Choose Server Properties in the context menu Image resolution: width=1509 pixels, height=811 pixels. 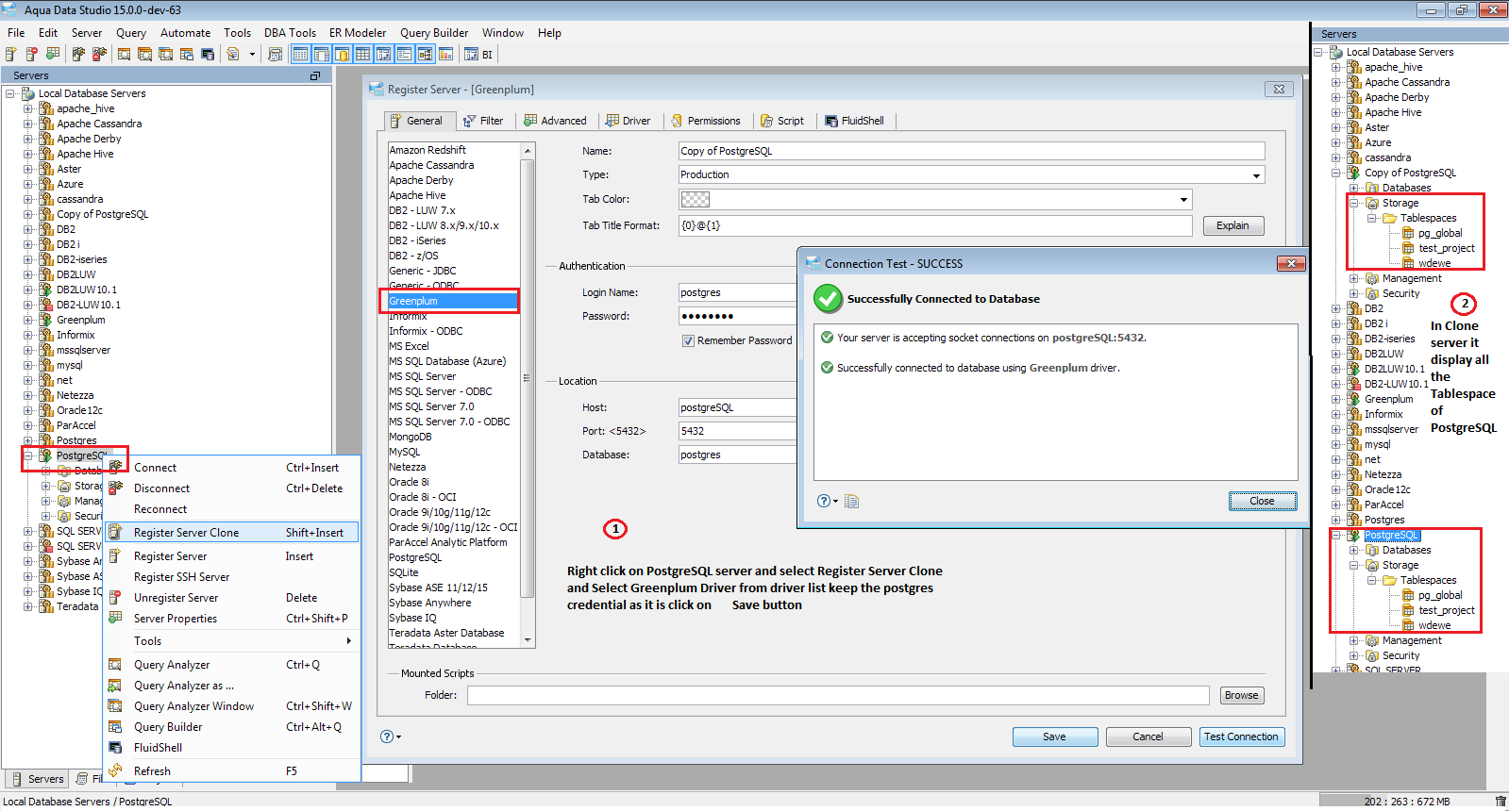(x=231, y=619)
